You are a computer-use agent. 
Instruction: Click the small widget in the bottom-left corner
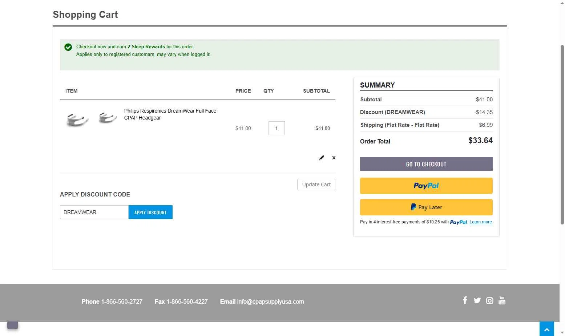click(13, 325)
